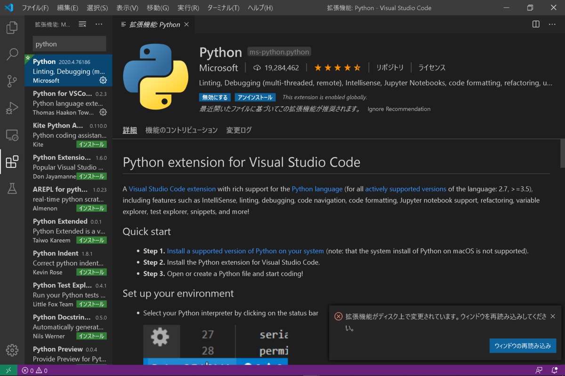Screen dimensions: 565x376
Task: Open the 実行(R) menu
Action: click(188, 8)
